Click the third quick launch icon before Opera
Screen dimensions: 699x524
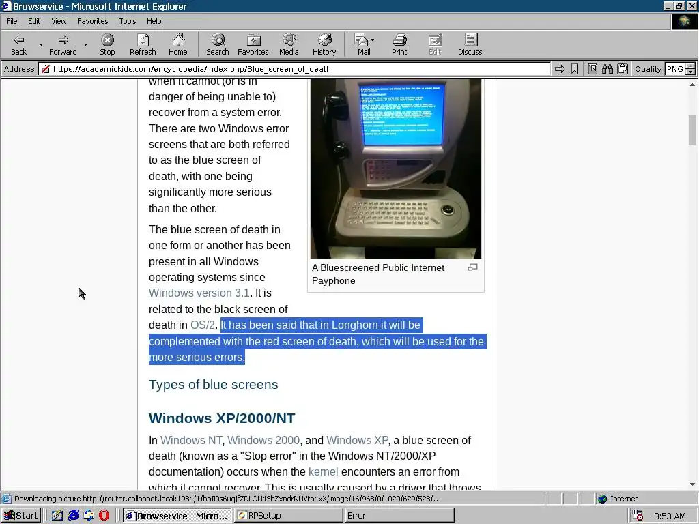point(89,516)
